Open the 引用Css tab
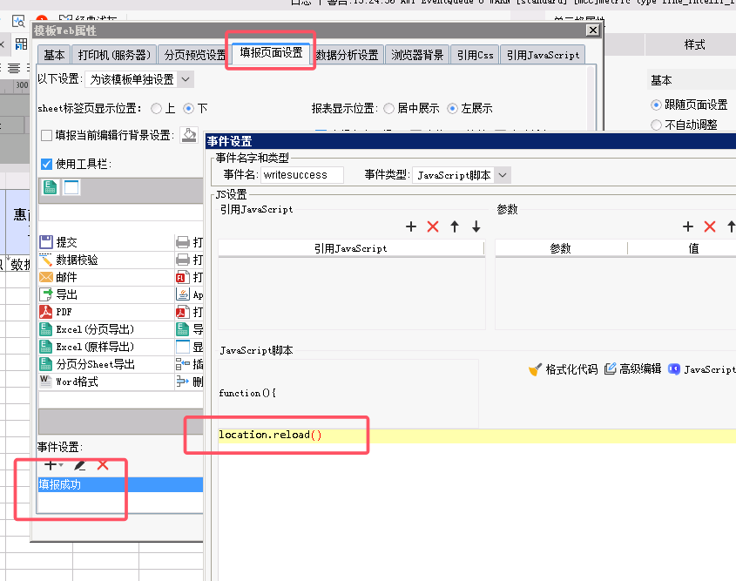 click(475, 55)
